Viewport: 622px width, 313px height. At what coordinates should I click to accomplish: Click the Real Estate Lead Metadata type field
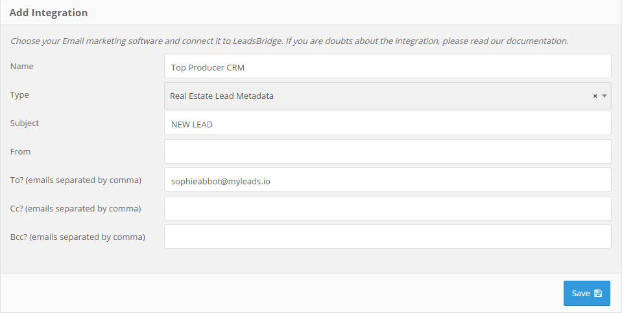pos(388,96)
